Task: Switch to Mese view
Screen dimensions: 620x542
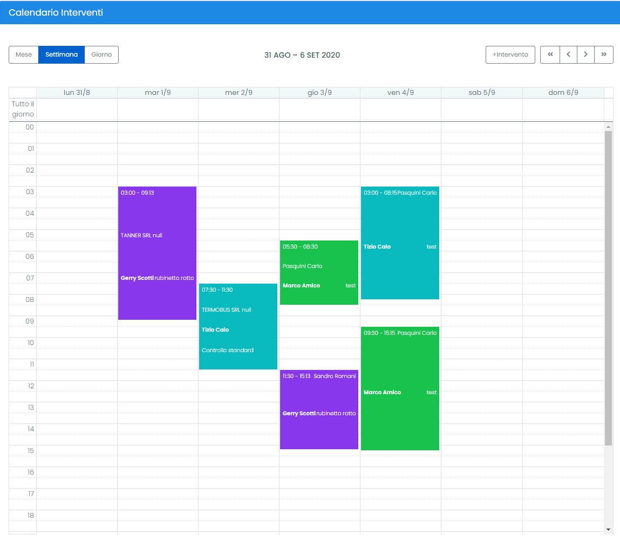Action: coord(24,54)
